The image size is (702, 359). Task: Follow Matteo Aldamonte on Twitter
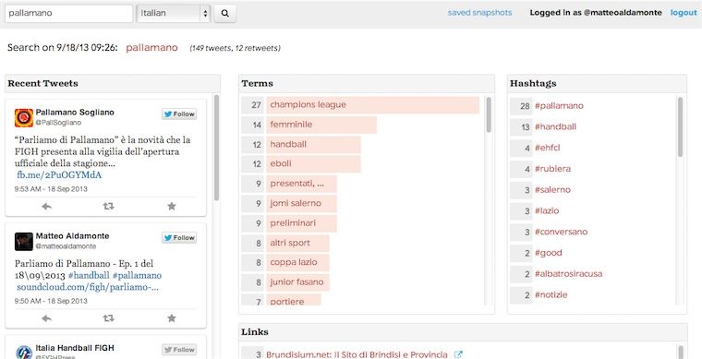[179, 238]
